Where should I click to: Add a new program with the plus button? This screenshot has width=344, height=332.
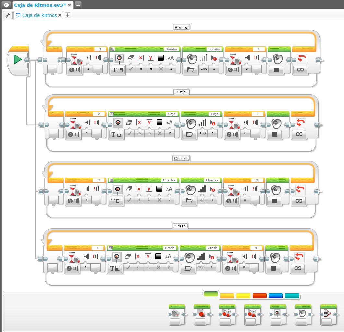click(x=67, y=15)
